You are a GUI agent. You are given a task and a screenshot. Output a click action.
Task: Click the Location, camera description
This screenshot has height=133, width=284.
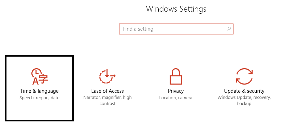coord(176,98)
